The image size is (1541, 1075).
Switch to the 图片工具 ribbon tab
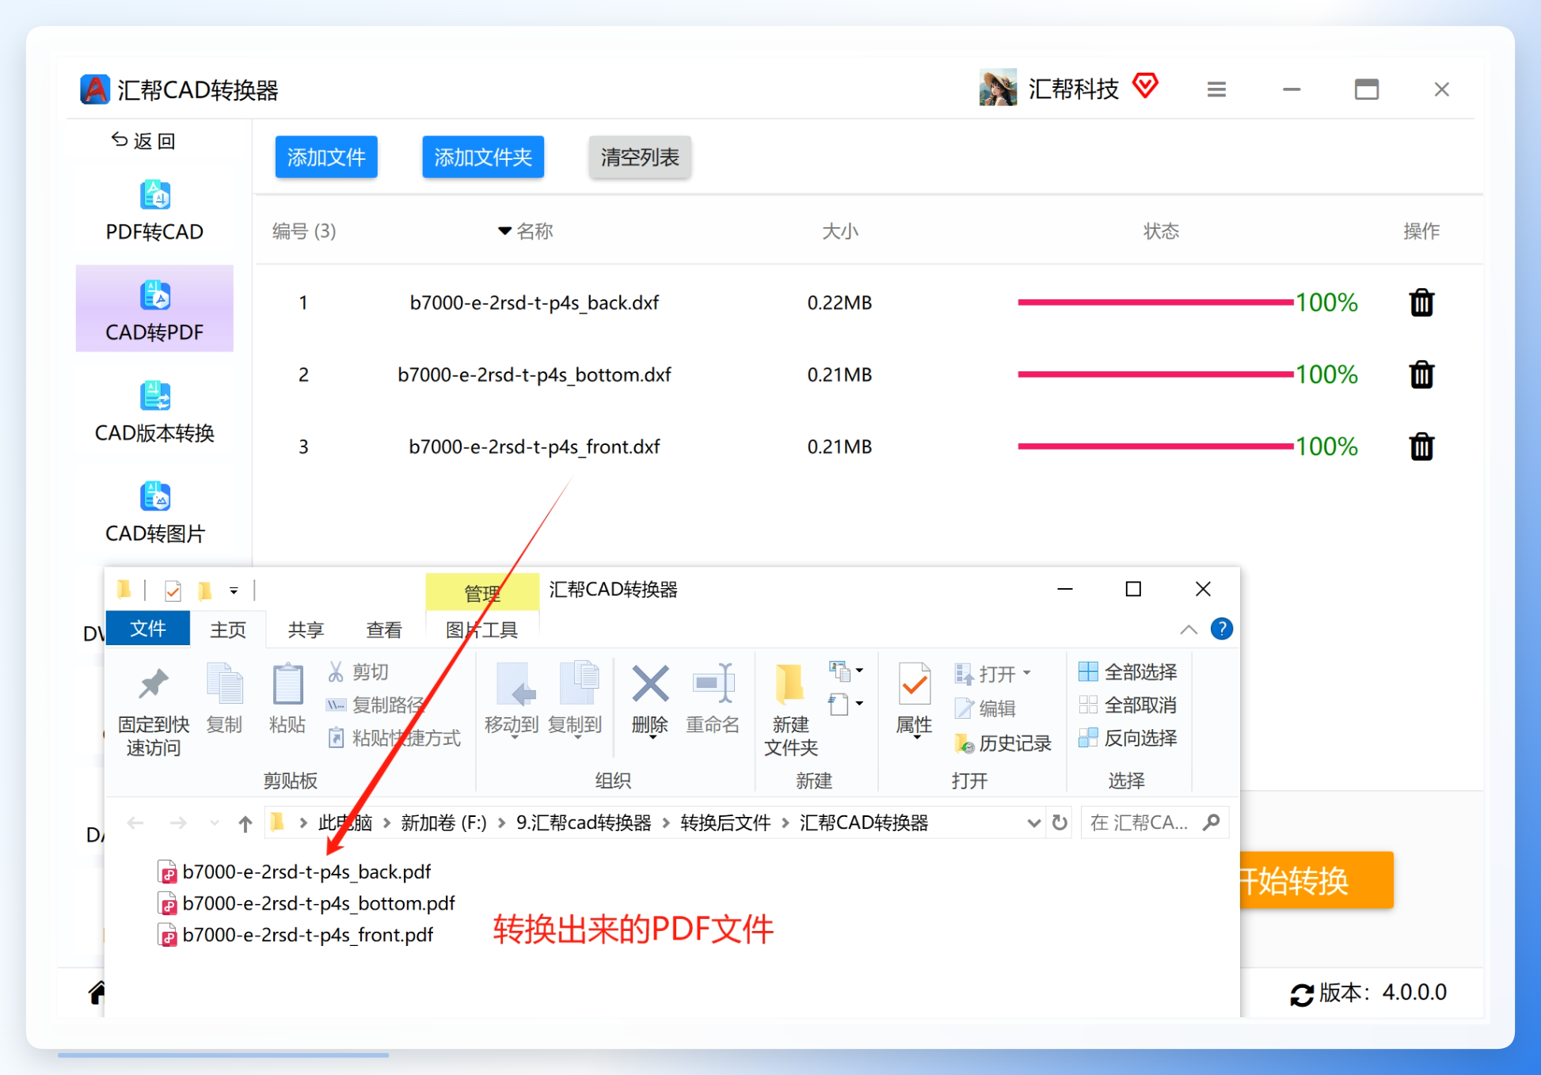(481, 629)
